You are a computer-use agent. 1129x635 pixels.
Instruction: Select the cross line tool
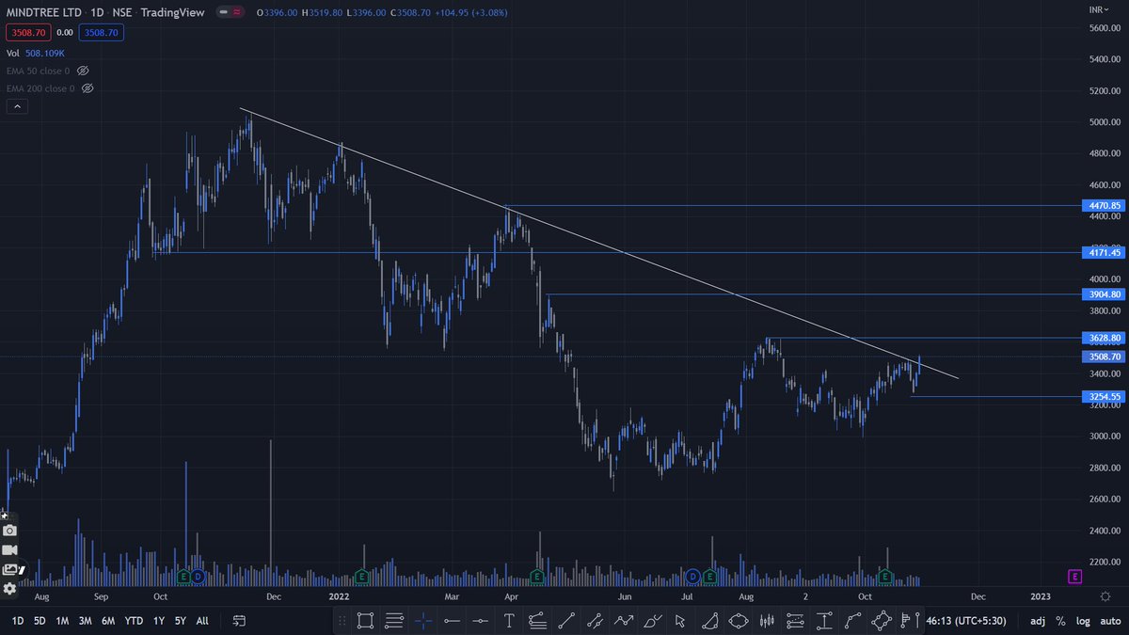pos(423,621)
